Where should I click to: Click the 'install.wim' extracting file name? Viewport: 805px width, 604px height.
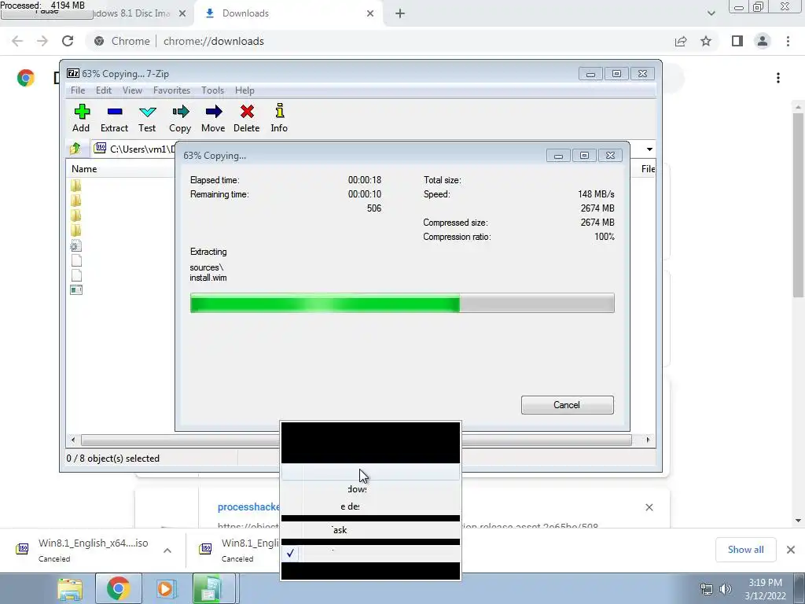208,278
